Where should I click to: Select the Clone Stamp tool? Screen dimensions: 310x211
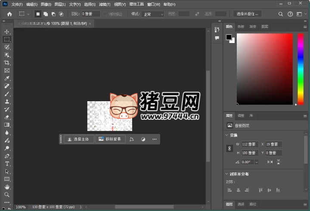[7, 102]
